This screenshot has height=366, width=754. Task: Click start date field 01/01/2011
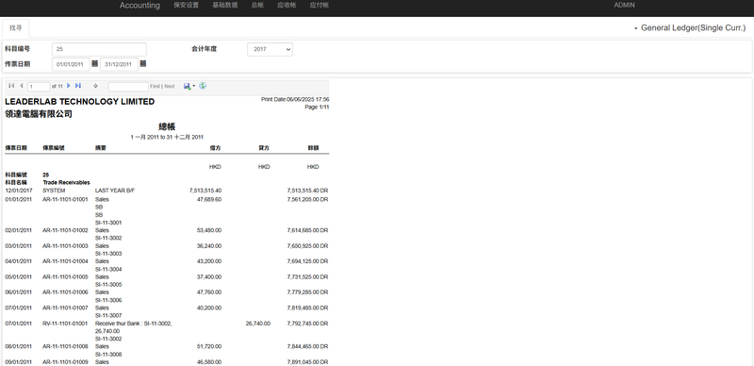[71, 64]
